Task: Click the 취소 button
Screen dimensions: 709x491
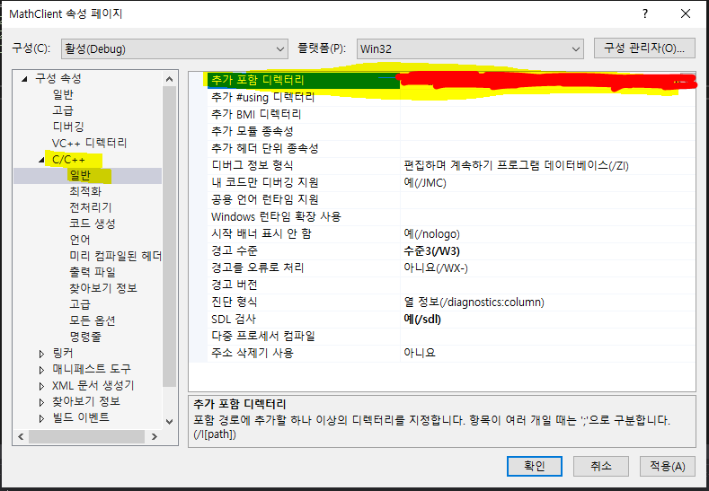Action: tap(601, 466)
